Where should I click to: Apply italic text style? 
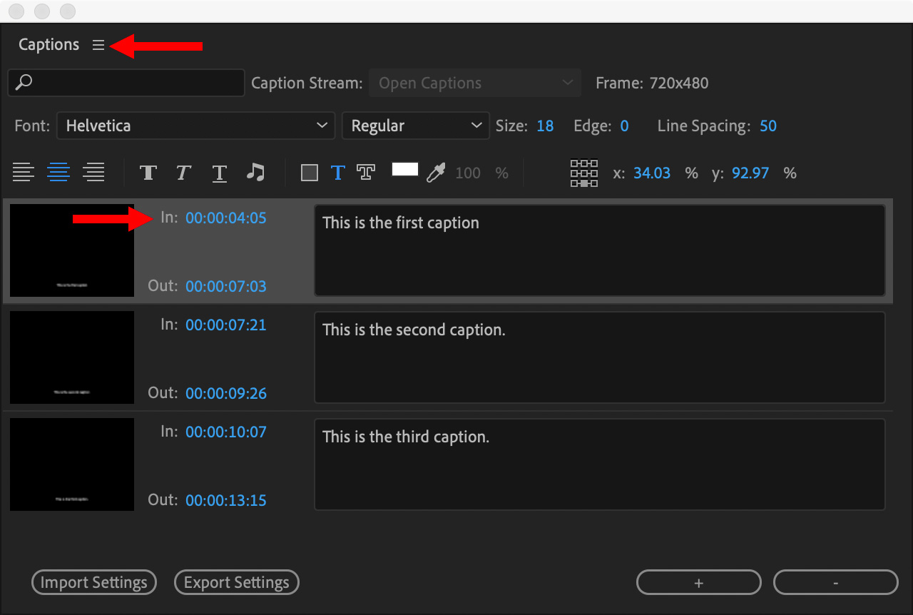(x=183, y=173)
